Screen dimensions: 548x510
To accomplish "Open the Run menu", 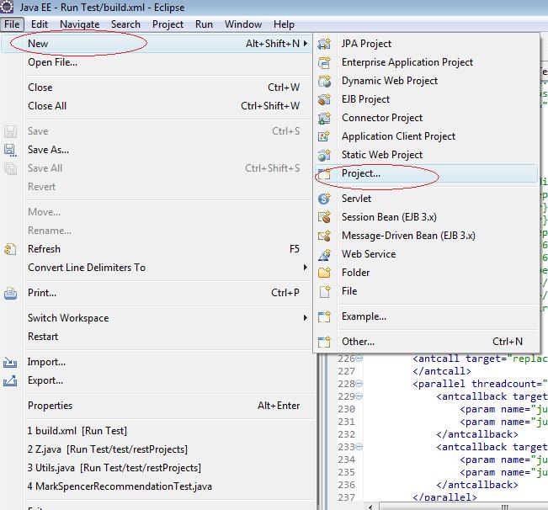I will click(x=204, y=24).
